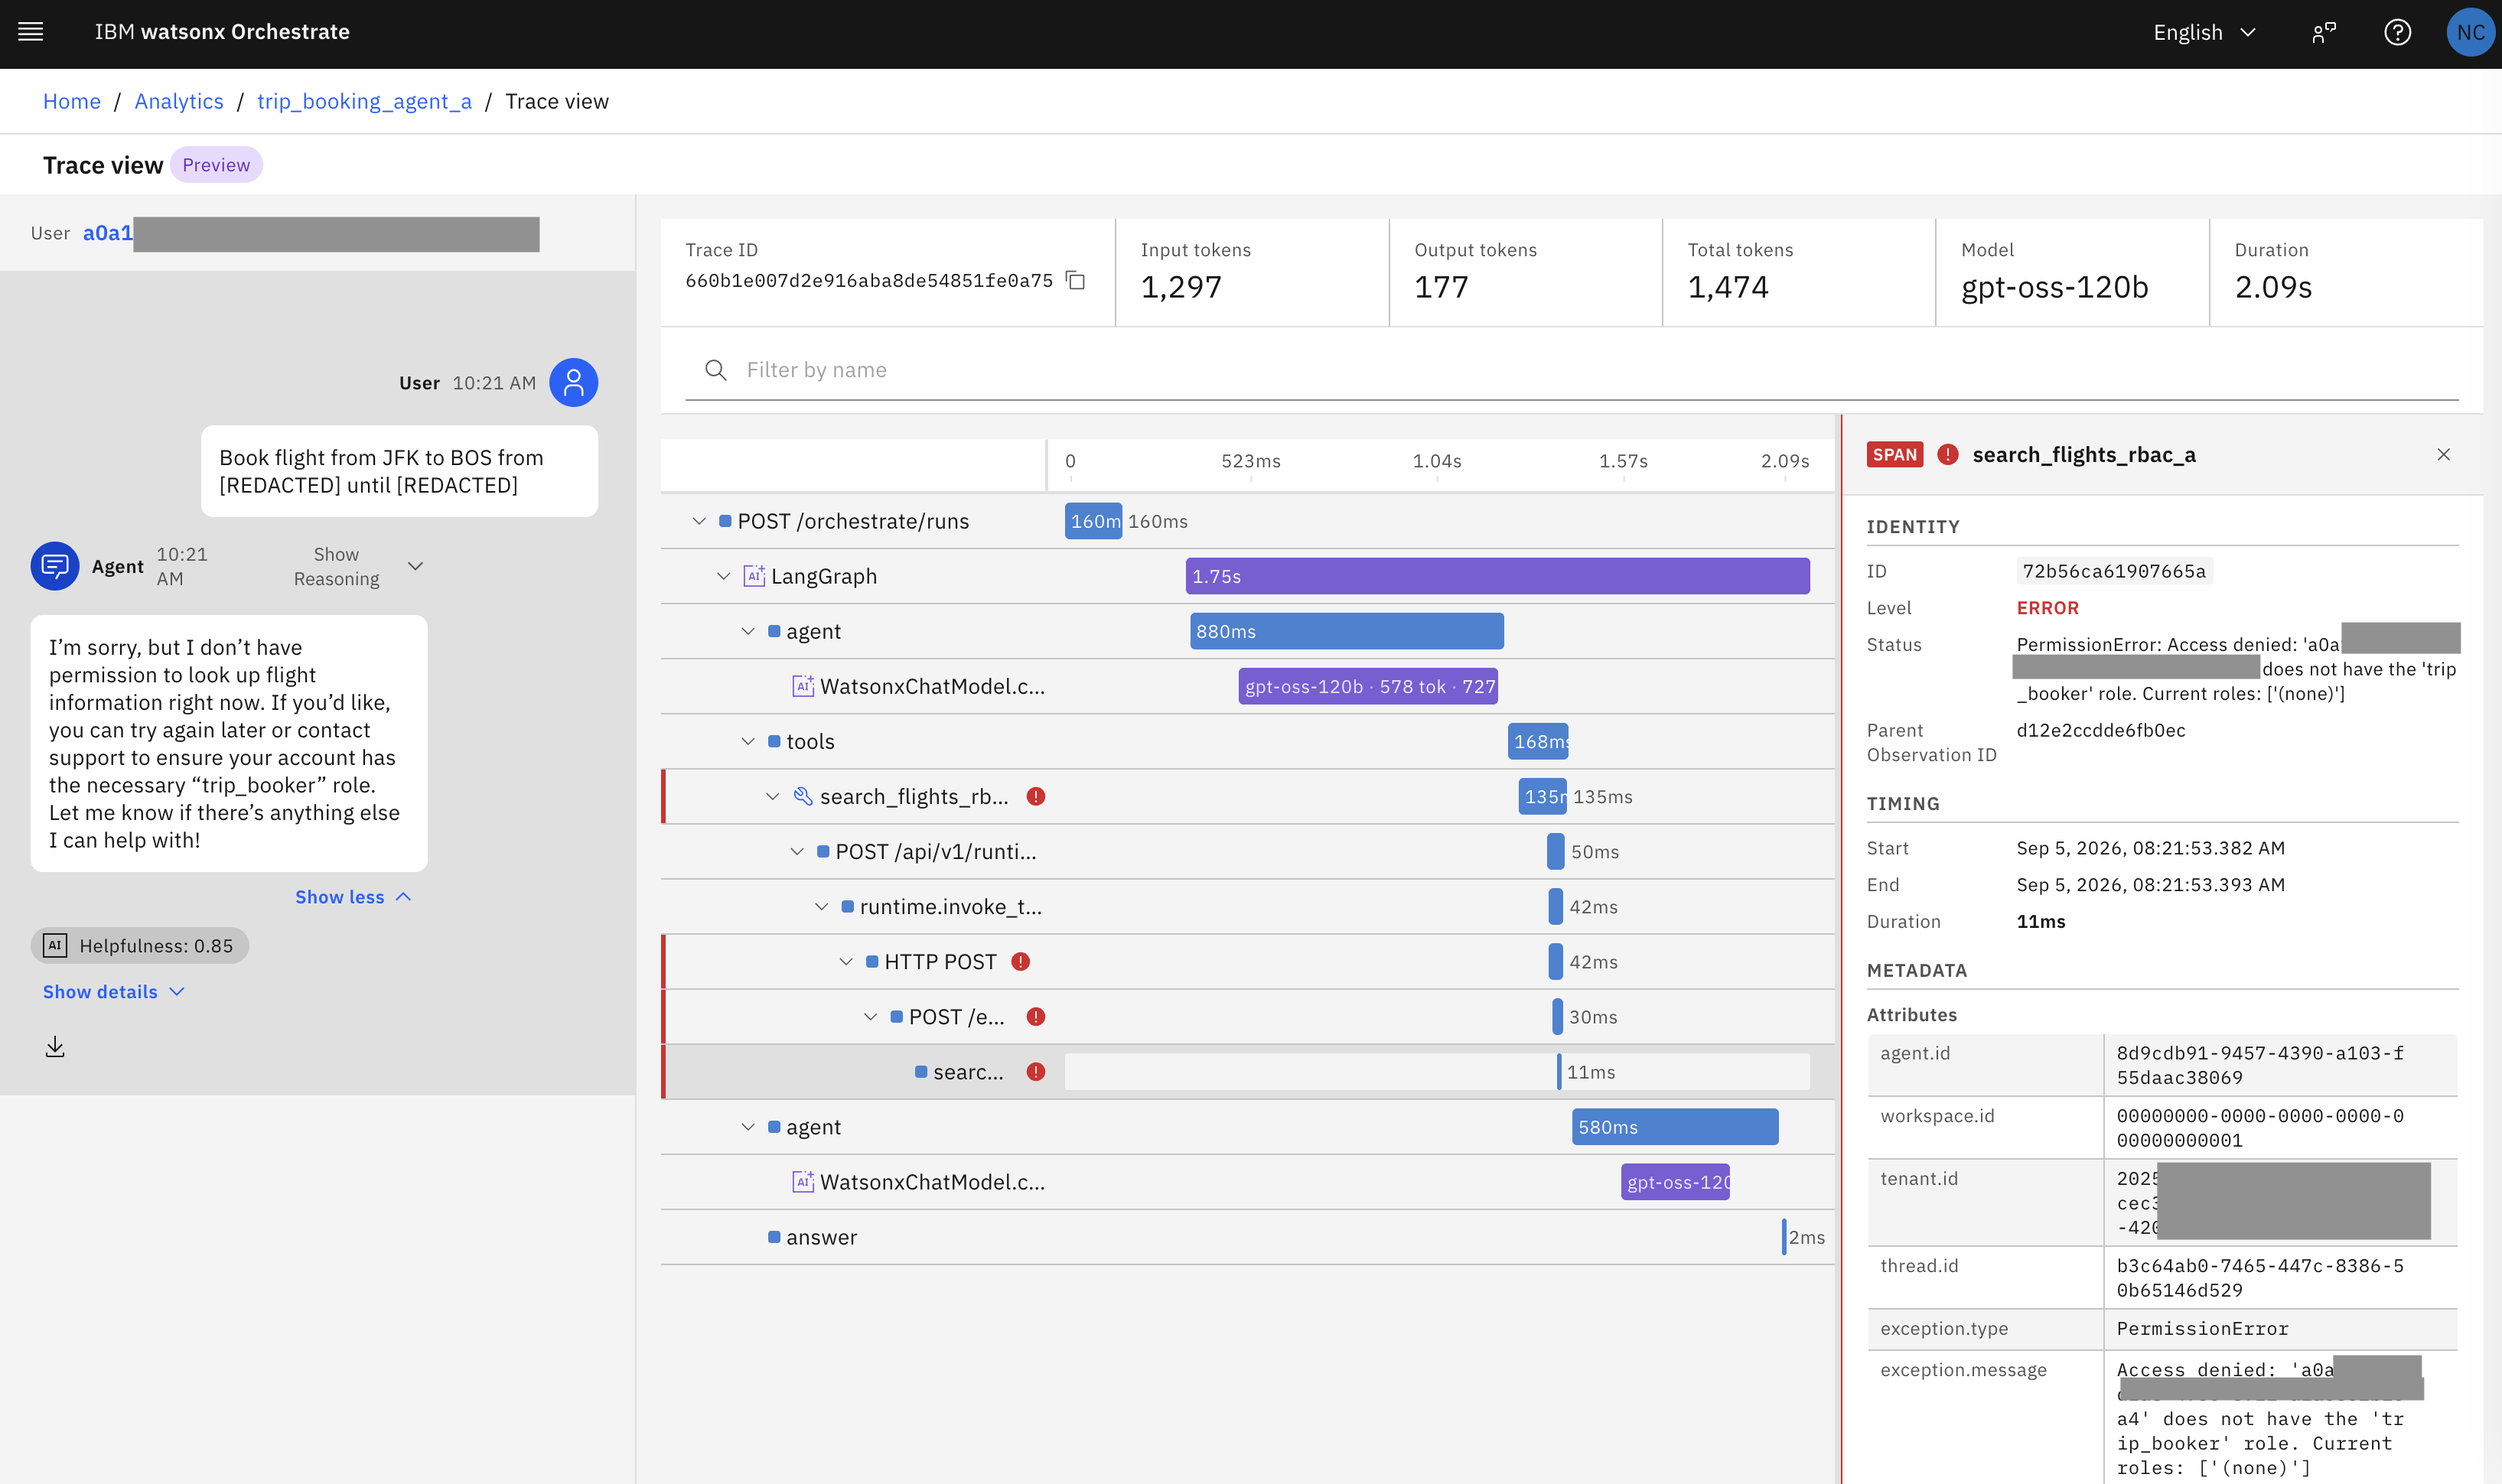Screen dimensions: 2502x1484
Task: Click the ERROR level value
Action: pos(2047,608)
